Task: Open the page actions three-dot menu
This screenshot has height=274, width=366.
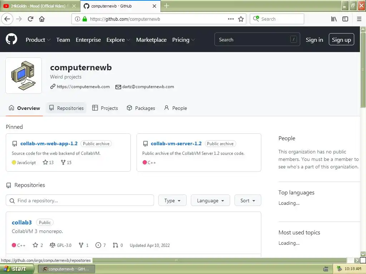Action: pos(231,19)
